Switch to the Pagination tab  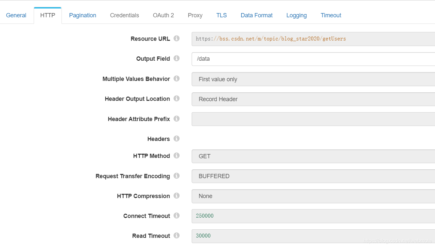tap(82, 15)
